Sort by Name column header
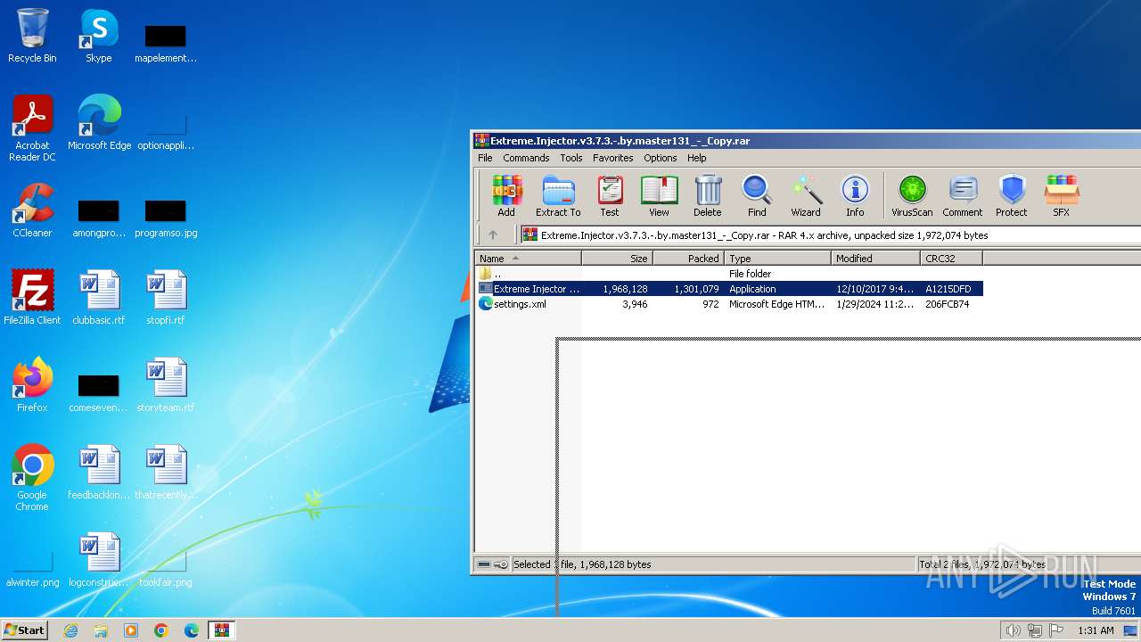The image size is (1141, 642). click(x=528, y=259)
